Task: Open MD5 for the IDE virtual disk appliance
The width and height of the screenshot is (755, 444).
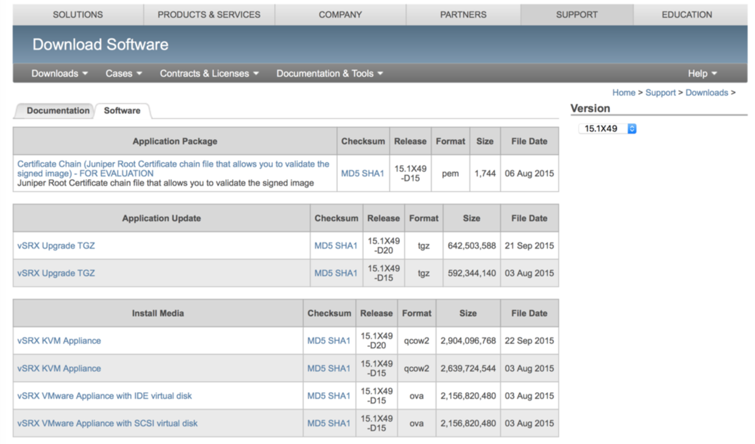Action: [317, 396]
